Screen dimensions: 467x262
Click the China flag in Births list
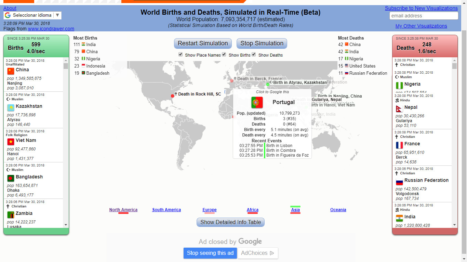pyautogui.click(x=11, y=71)
